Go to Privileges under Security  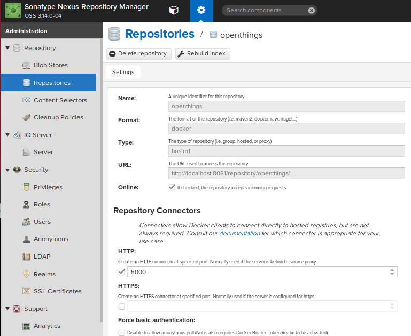pos(48,187)
